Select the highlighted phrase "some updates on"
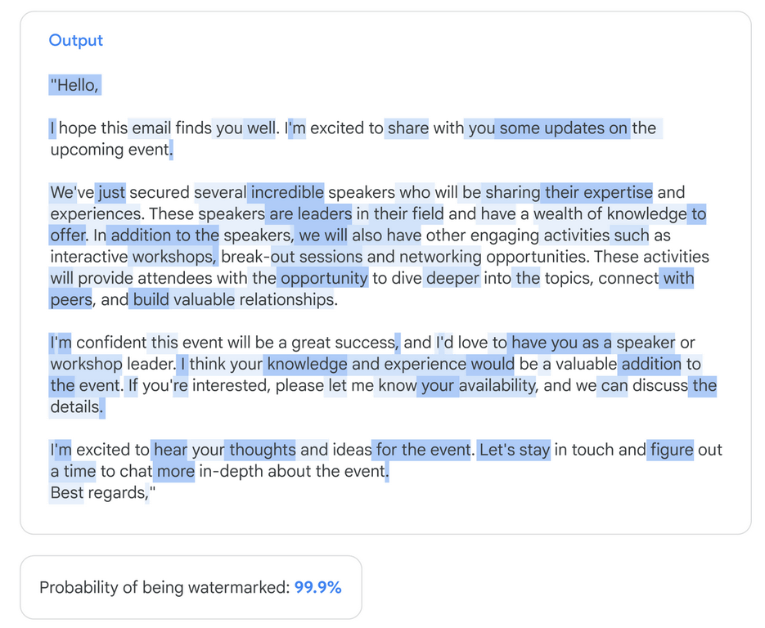This screenshot has height=628, width=765. (563, 128)
